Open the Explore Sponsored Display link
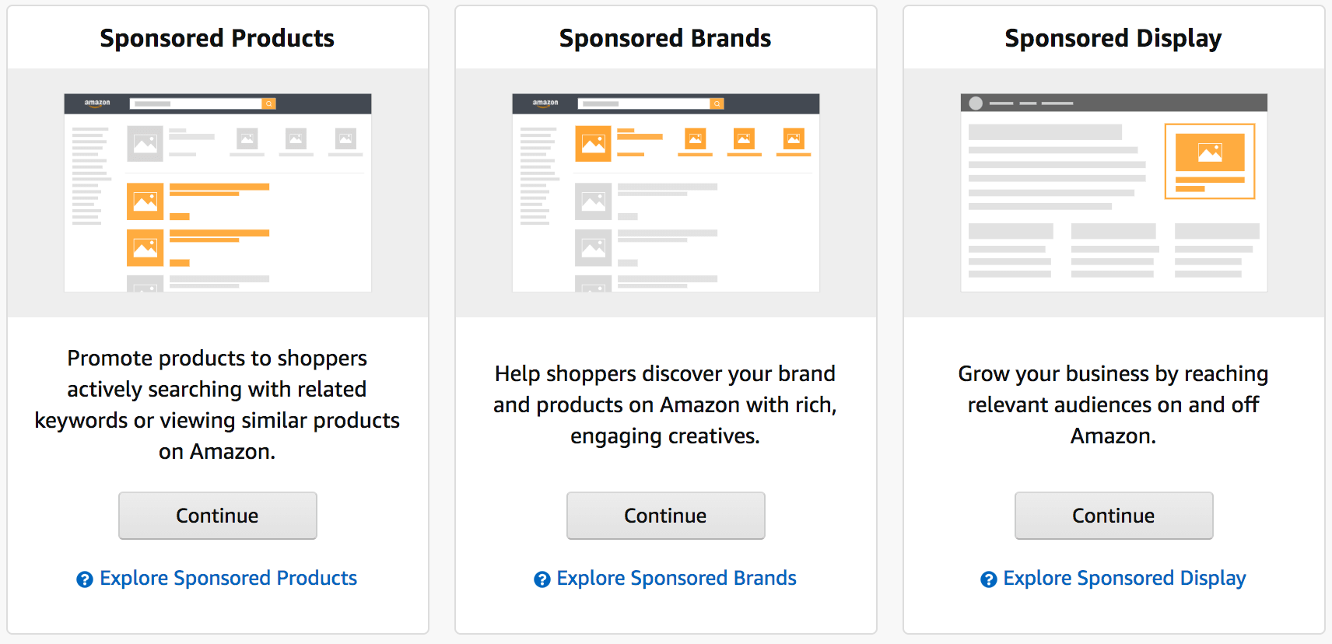1332x644 pixels. tap(1123, 578)
